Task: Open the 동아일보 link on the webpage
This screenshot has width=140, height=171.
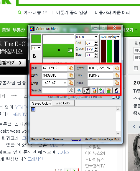Action: pos(93,147)
